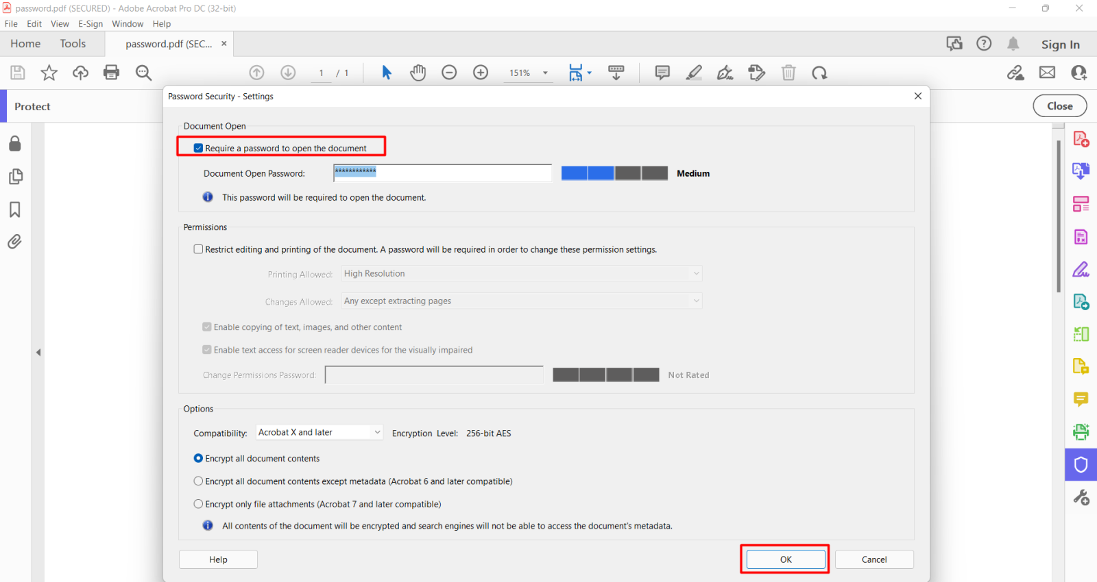Open the fit page options icon
The width and height of the screenshot is (1097, 582).
[579, 73]
